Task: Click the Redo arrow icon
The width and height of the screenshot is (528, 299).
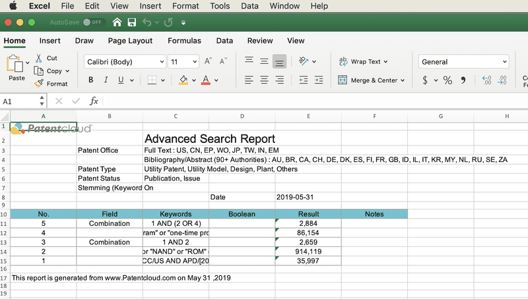Action: 168,22
